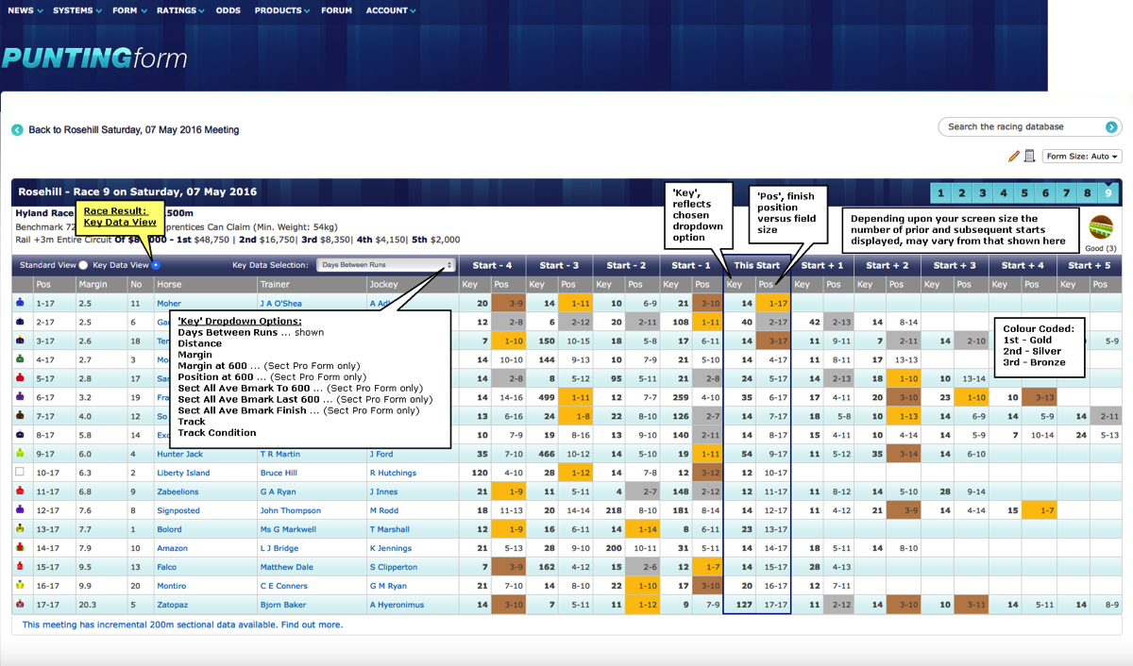Click the pencil edit icon
The image size is (1133, 666).
pos(1014,156)
